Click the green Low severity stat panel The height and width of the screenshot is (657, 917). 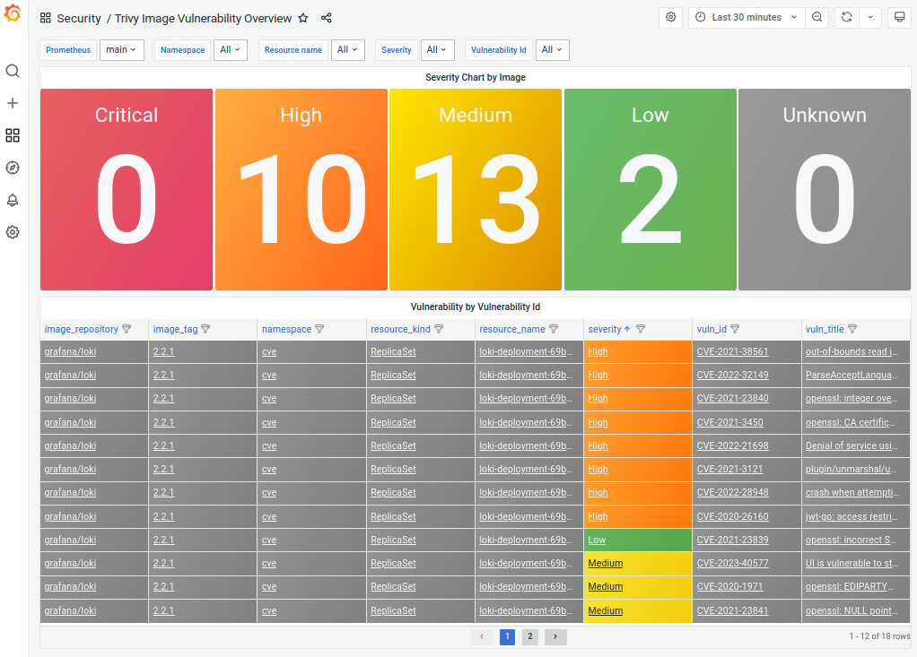(650, 189)
